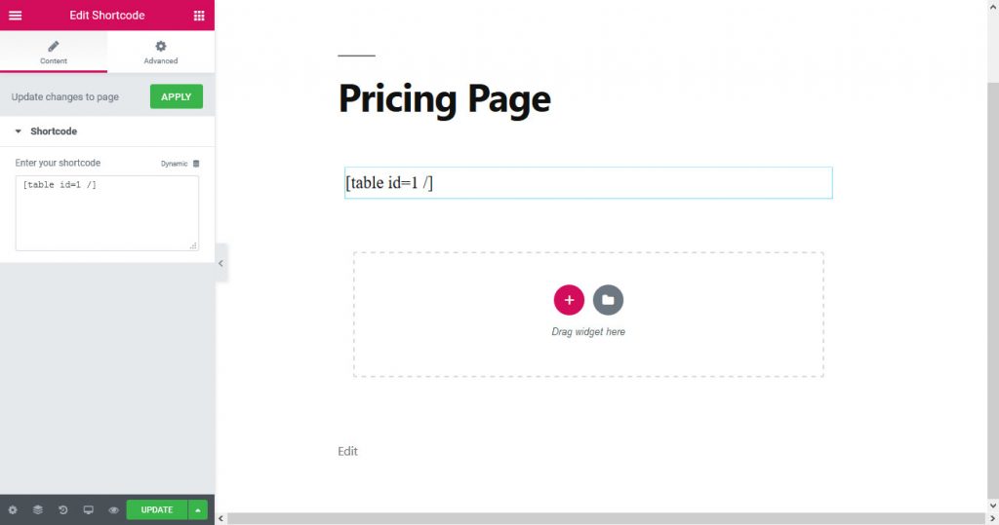Click the Edit link below the canvas
This screenshot has height=525, width=999.
[x=347, y=451]
